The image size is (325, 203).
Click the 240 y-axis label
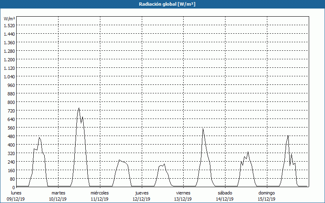pos(11,162)
